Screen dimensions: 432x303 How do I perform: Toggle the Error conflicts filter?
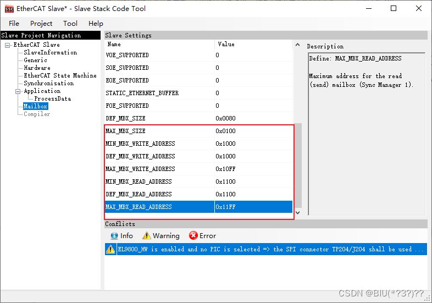(x=202, y=236)
